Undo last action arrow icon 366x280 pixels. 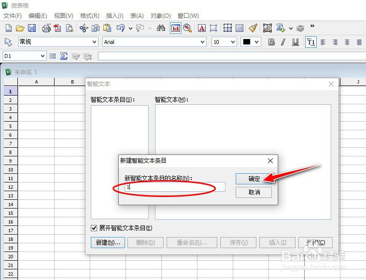click(x=120, y=28)
